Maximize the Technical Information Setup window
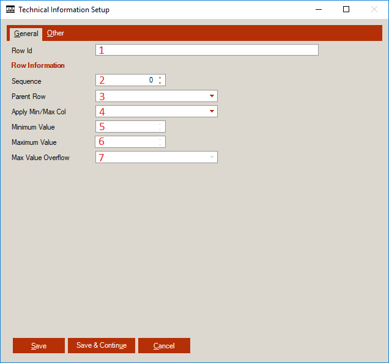The image size is (389, 363). pos(346,10)
